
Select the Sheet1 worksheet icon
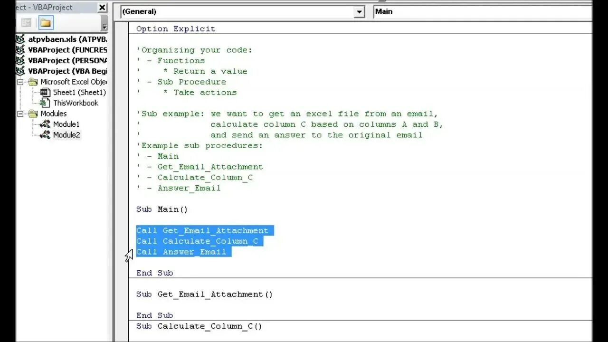(45, 92)
